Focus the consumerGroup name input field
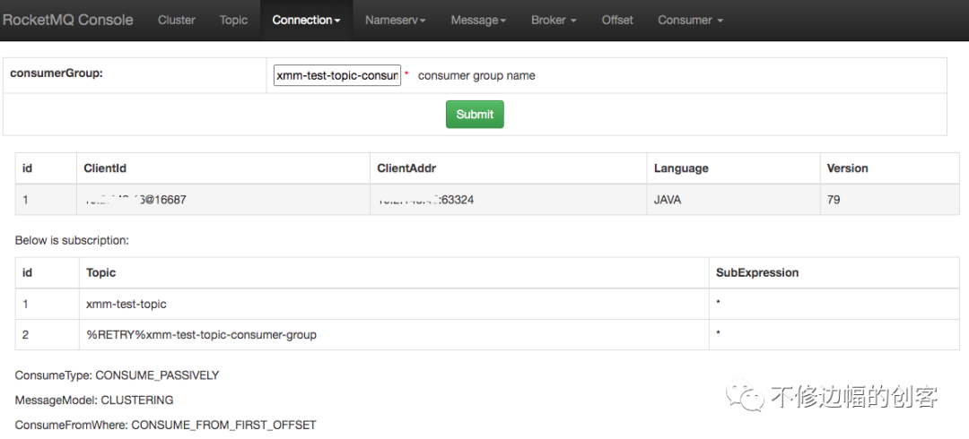Viewport: 969px width, 439px height. tap(337, 75)
